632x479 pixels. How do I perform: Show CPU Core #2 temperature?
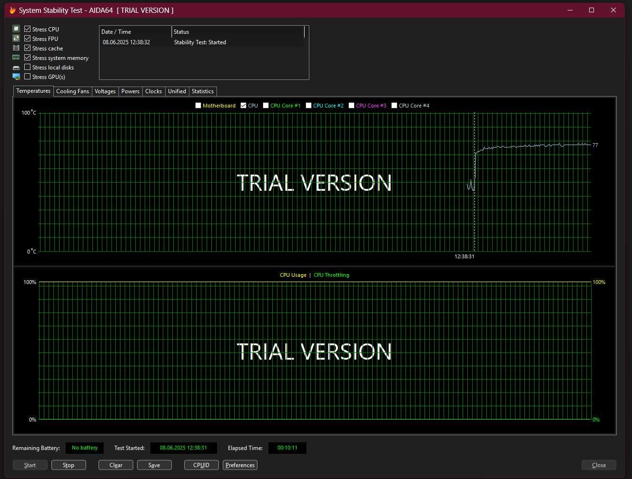point(309,106)
